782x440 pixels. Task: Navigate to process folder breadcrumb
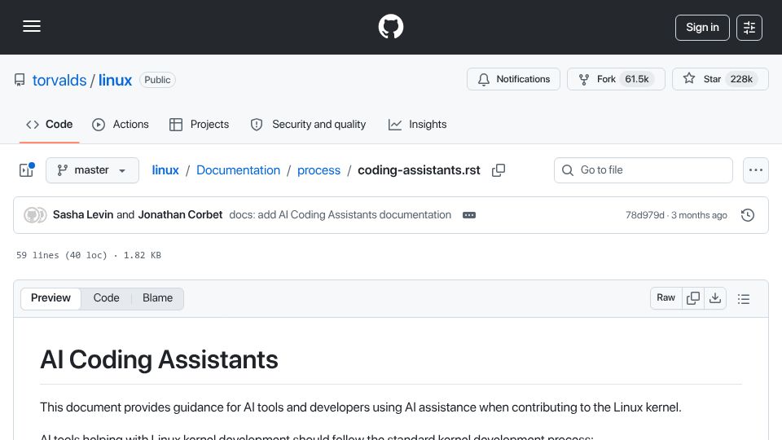click(x=319, y=170)
